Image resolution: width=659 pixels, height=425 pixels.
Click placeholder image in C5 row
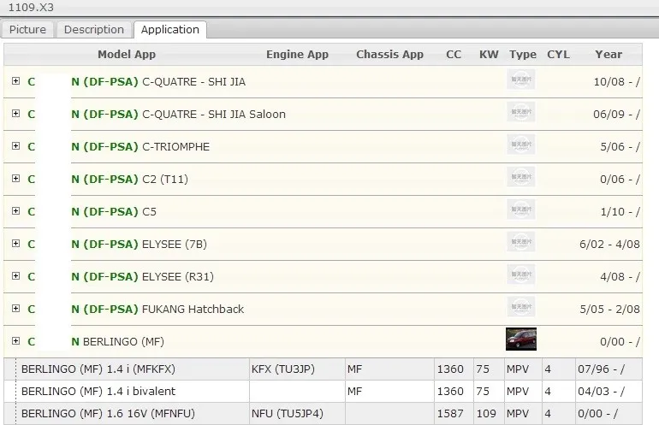pyautogui.click(x=521, y=210)
